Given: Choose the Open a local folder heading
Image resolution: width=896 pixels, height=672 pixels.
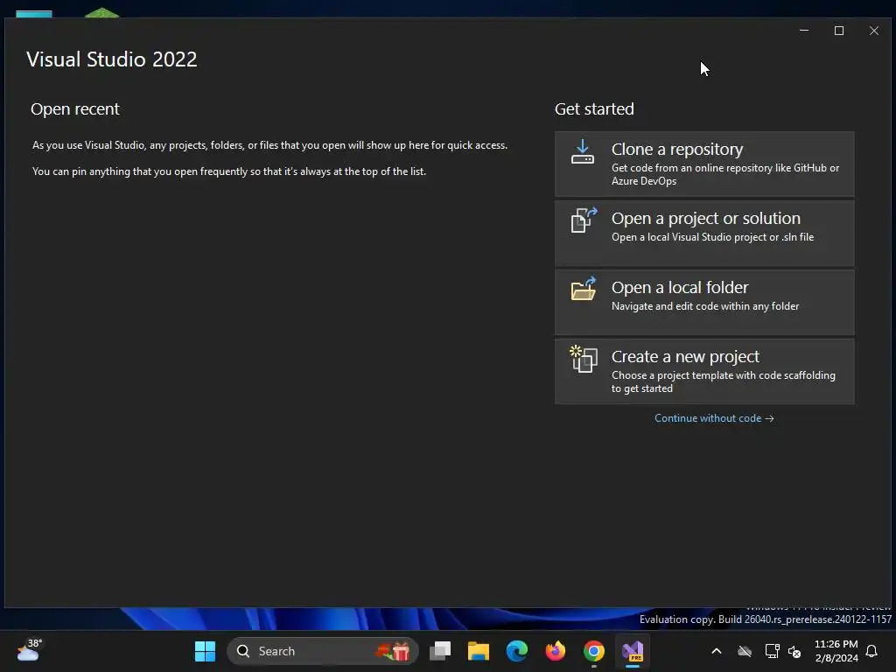Looking at the screenshot, I should point(679,287).
